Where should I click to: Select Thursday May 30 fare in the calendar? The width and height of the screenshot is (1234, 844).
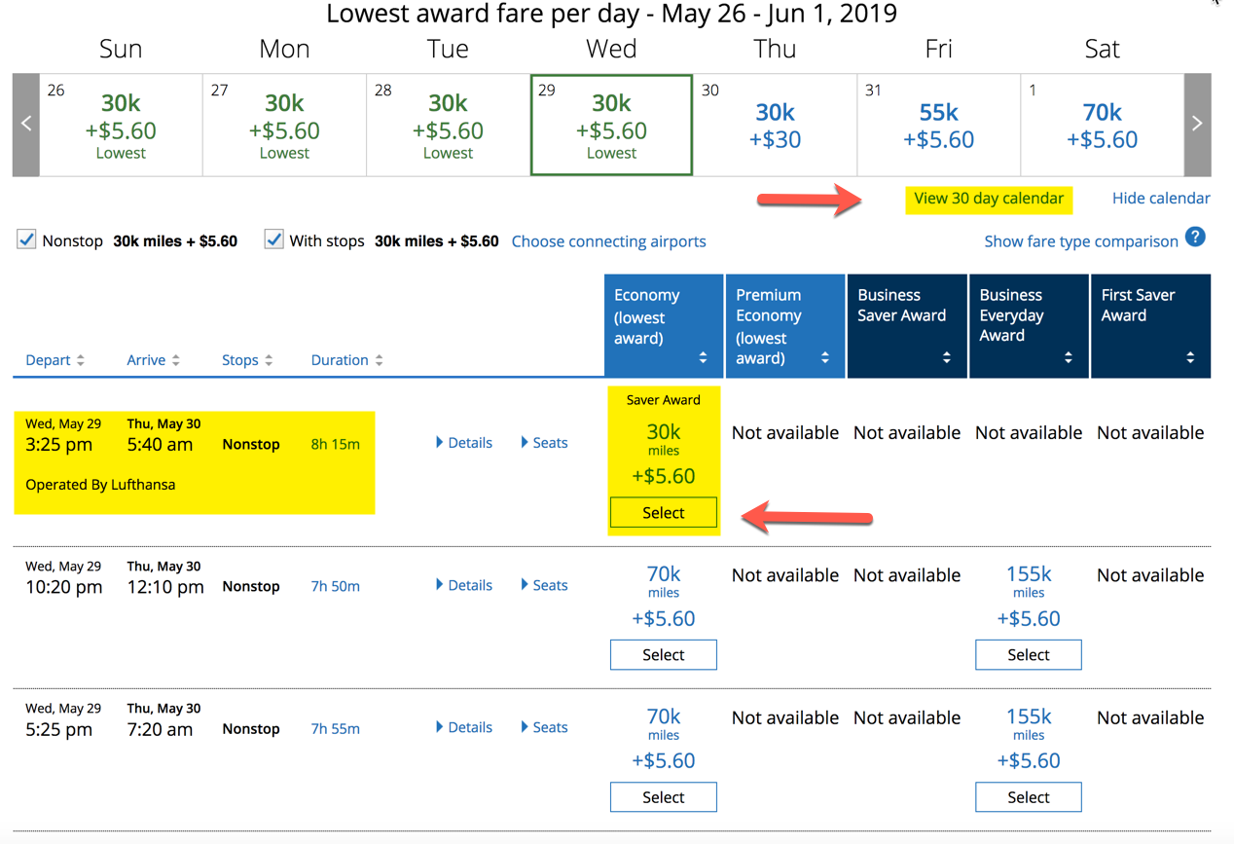tap(774, 125)
